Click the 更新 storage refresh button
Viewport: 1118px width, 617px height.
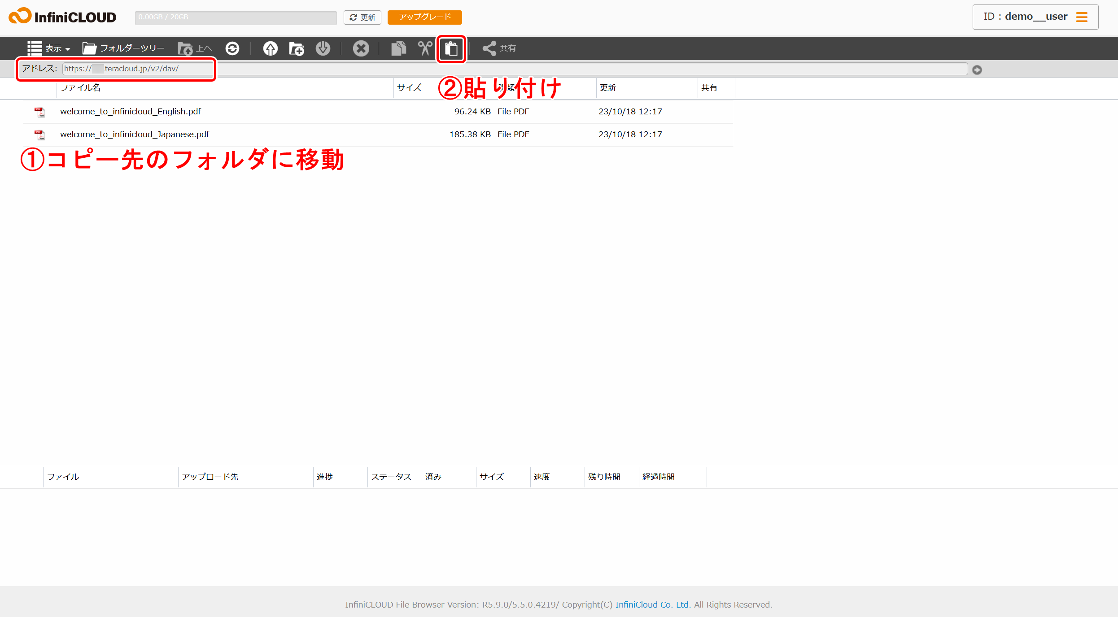tap(362, 17)
